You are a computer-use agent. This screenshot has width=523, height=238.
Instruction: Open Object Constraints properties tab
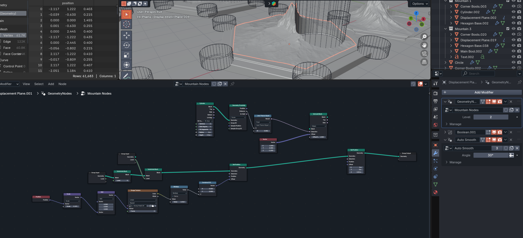point(436,177)
